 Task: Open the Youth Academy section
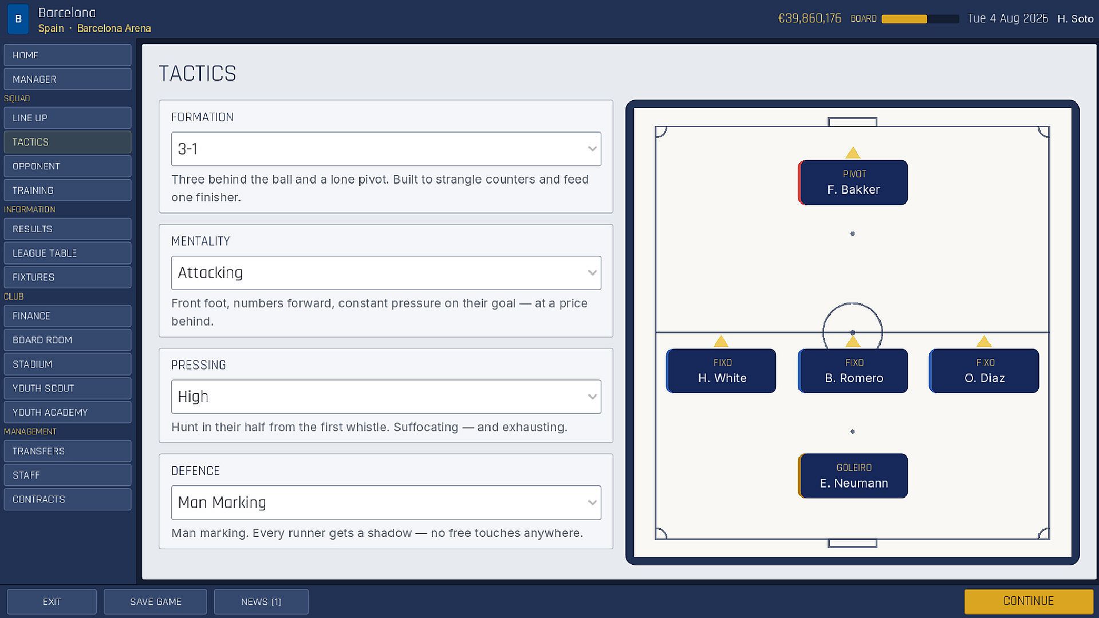[68, 412]
